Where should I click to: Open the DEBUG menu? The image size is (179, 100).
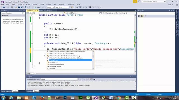pyautogui.click(x=35, y=4)
